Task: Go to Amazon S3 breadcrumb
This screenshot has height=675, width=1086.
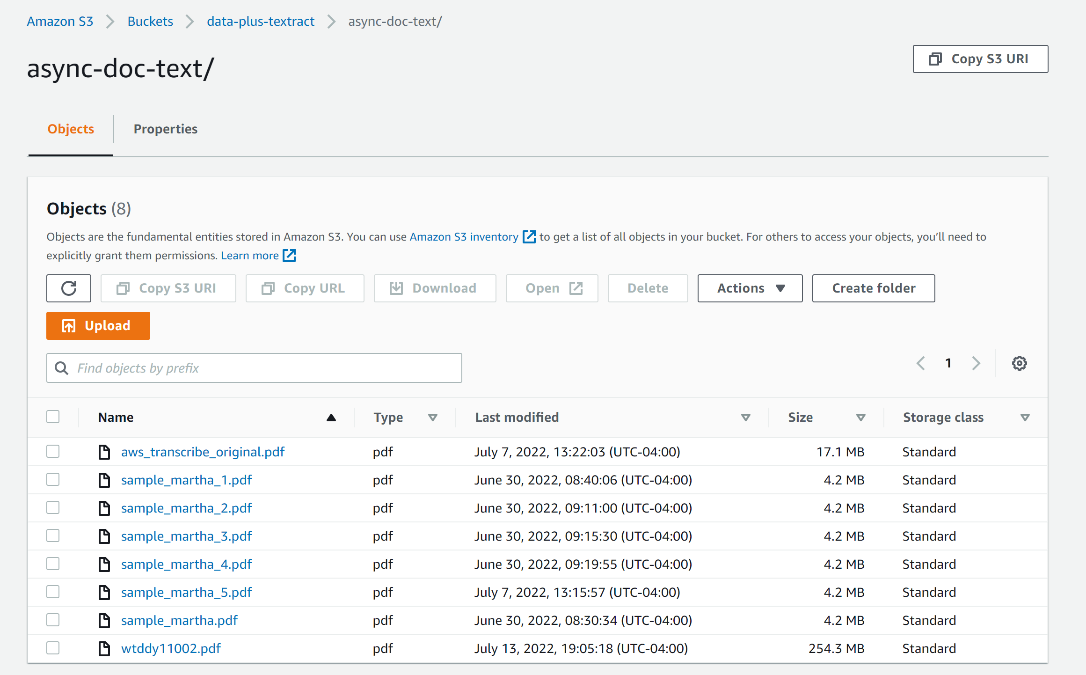Action: pos(60,22)
